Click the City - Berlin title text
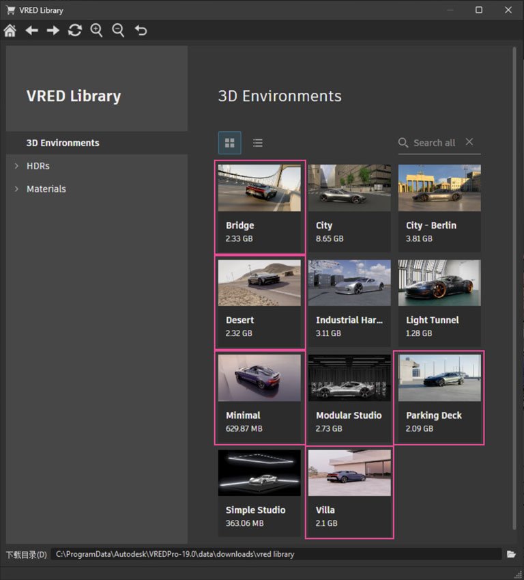Image resolution: width=524 pixels, height=580 pixels. [431, 225]
